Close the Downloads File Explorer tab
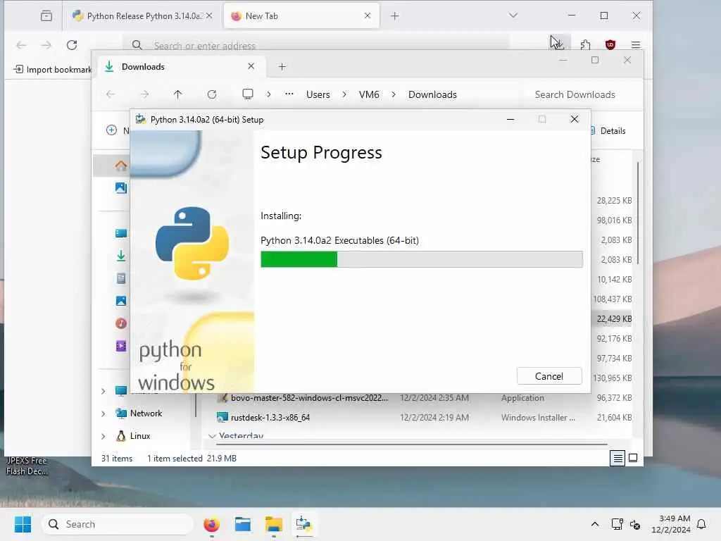 [251, 66]
